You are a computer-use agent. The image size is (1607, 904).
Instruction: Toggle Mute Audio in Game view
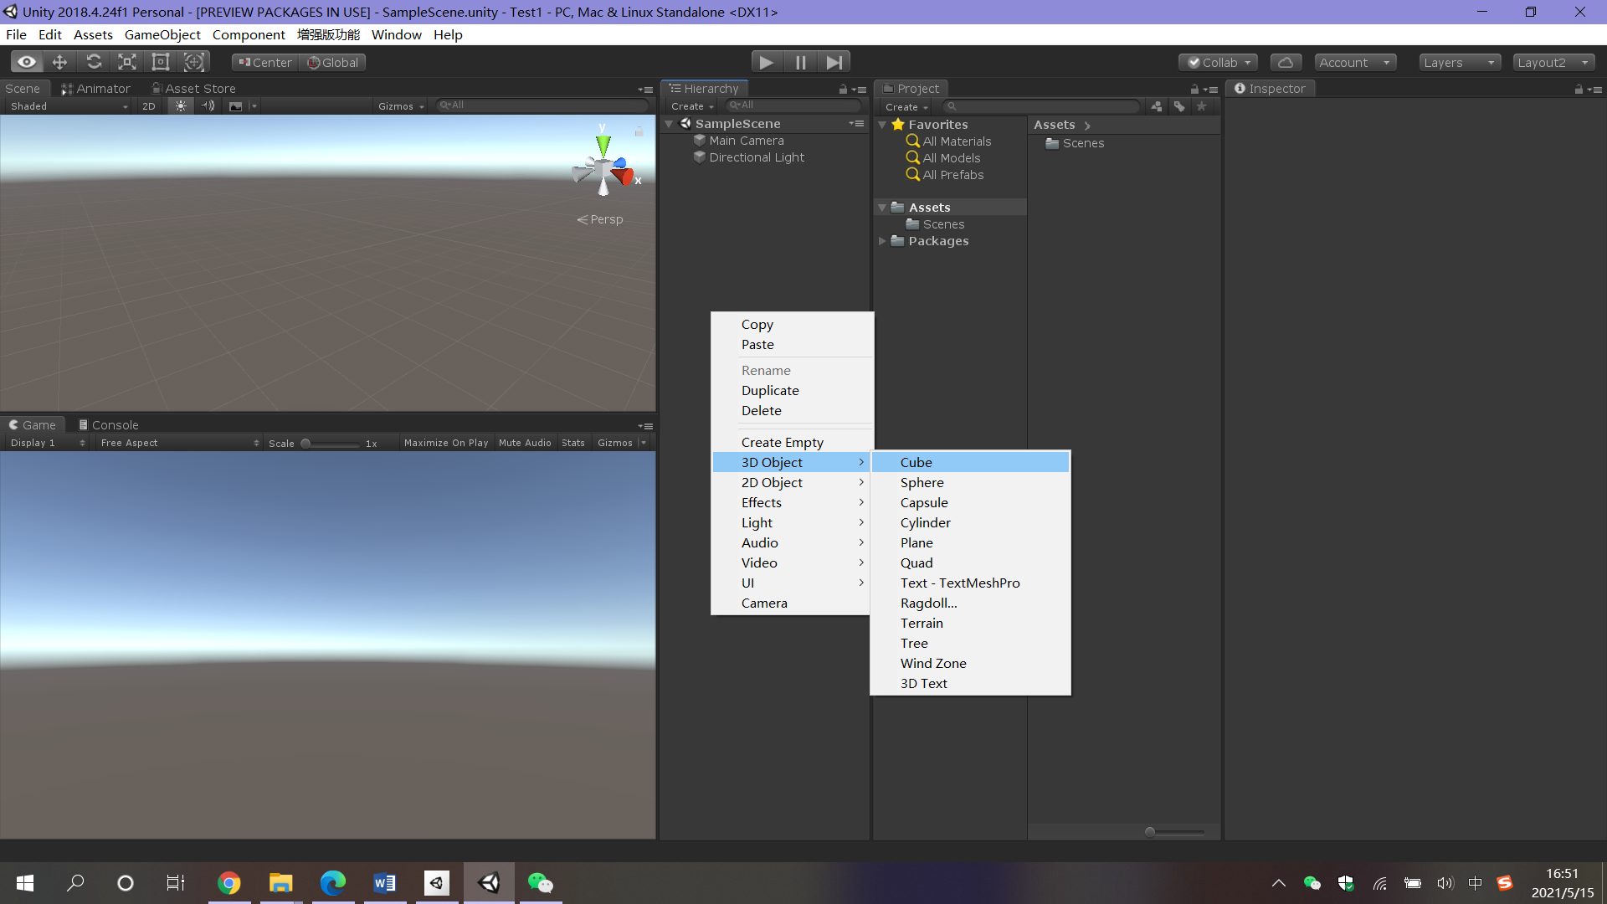(x=525, y=443)
